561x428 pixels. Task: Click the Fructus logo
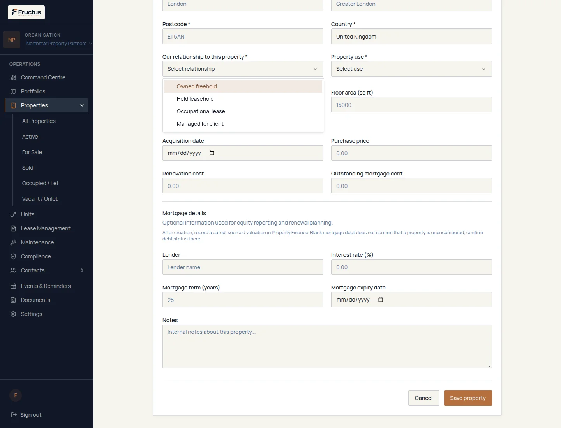(26, 12)
